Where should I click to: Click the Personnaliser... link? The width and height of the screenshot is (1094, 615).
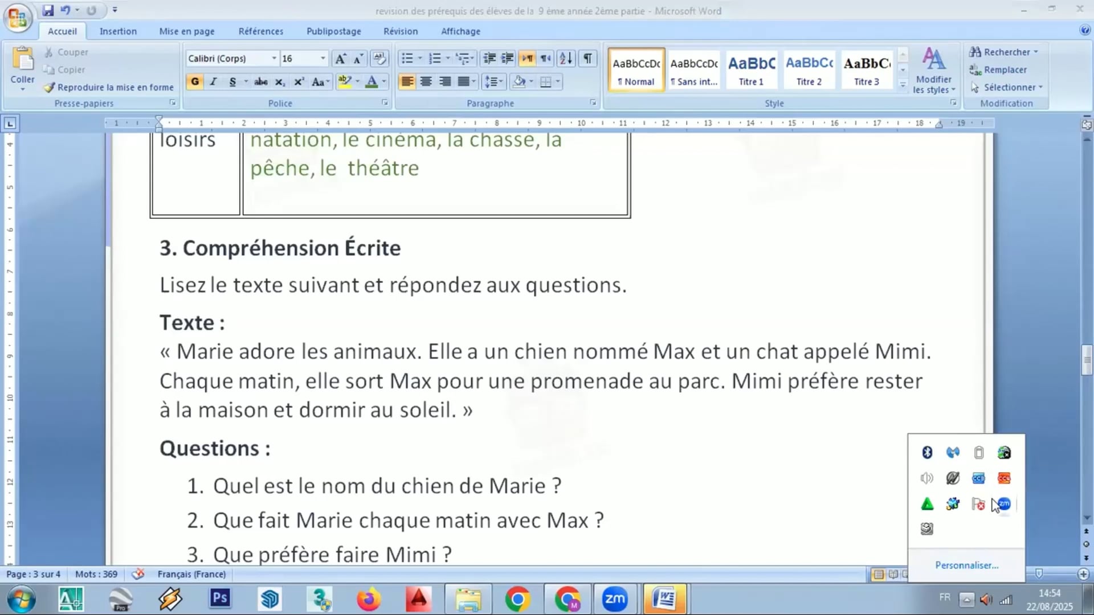click(x=966, y=565)
